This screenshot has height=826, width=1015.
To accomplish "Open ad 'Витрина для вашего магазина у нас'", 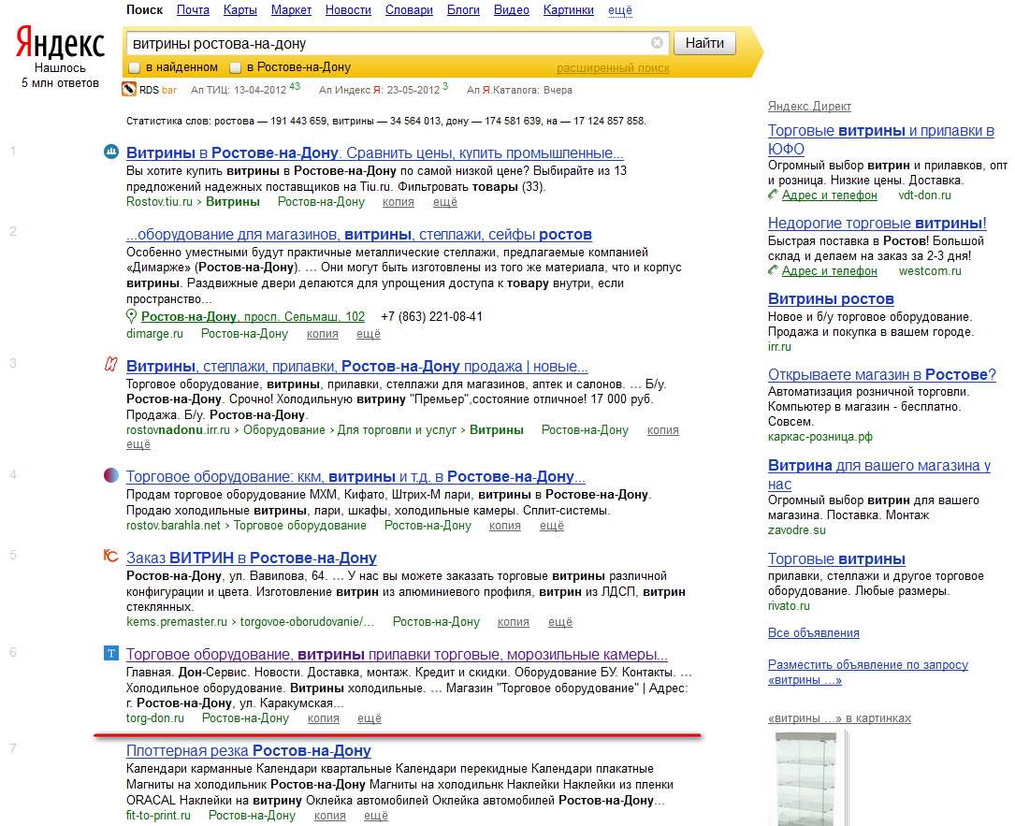I will [x=879, y=474].
